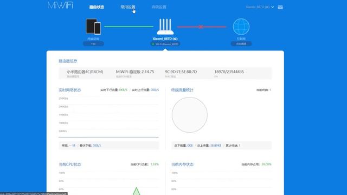The width and height of the screenshot is (347, 195).
Task: Click the red X on the internet link
Action: tap(201, 27)
